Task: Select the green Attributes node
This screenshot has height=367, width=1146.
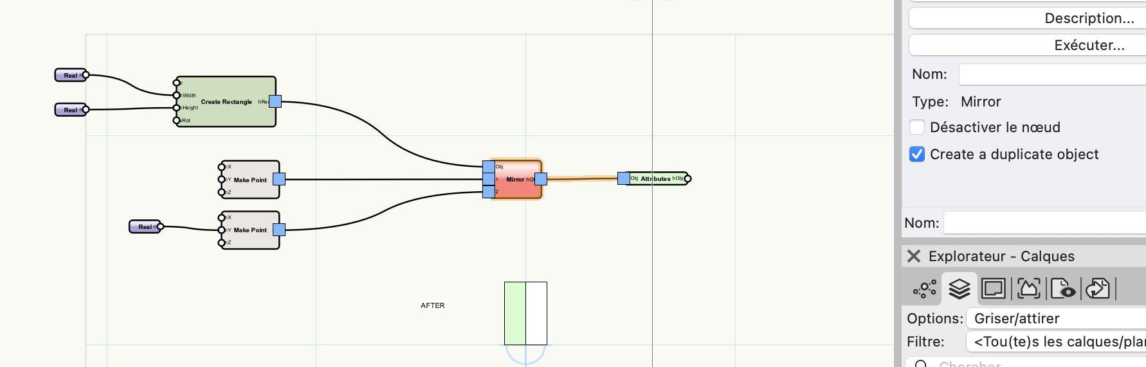Action: point(656,178)
